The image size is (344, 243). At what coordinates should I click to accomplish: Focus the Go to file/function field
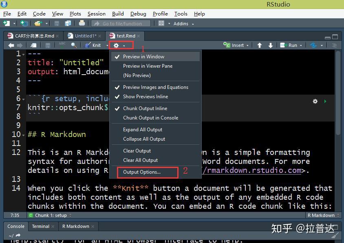pyautogui.click(x=121, y=24)
